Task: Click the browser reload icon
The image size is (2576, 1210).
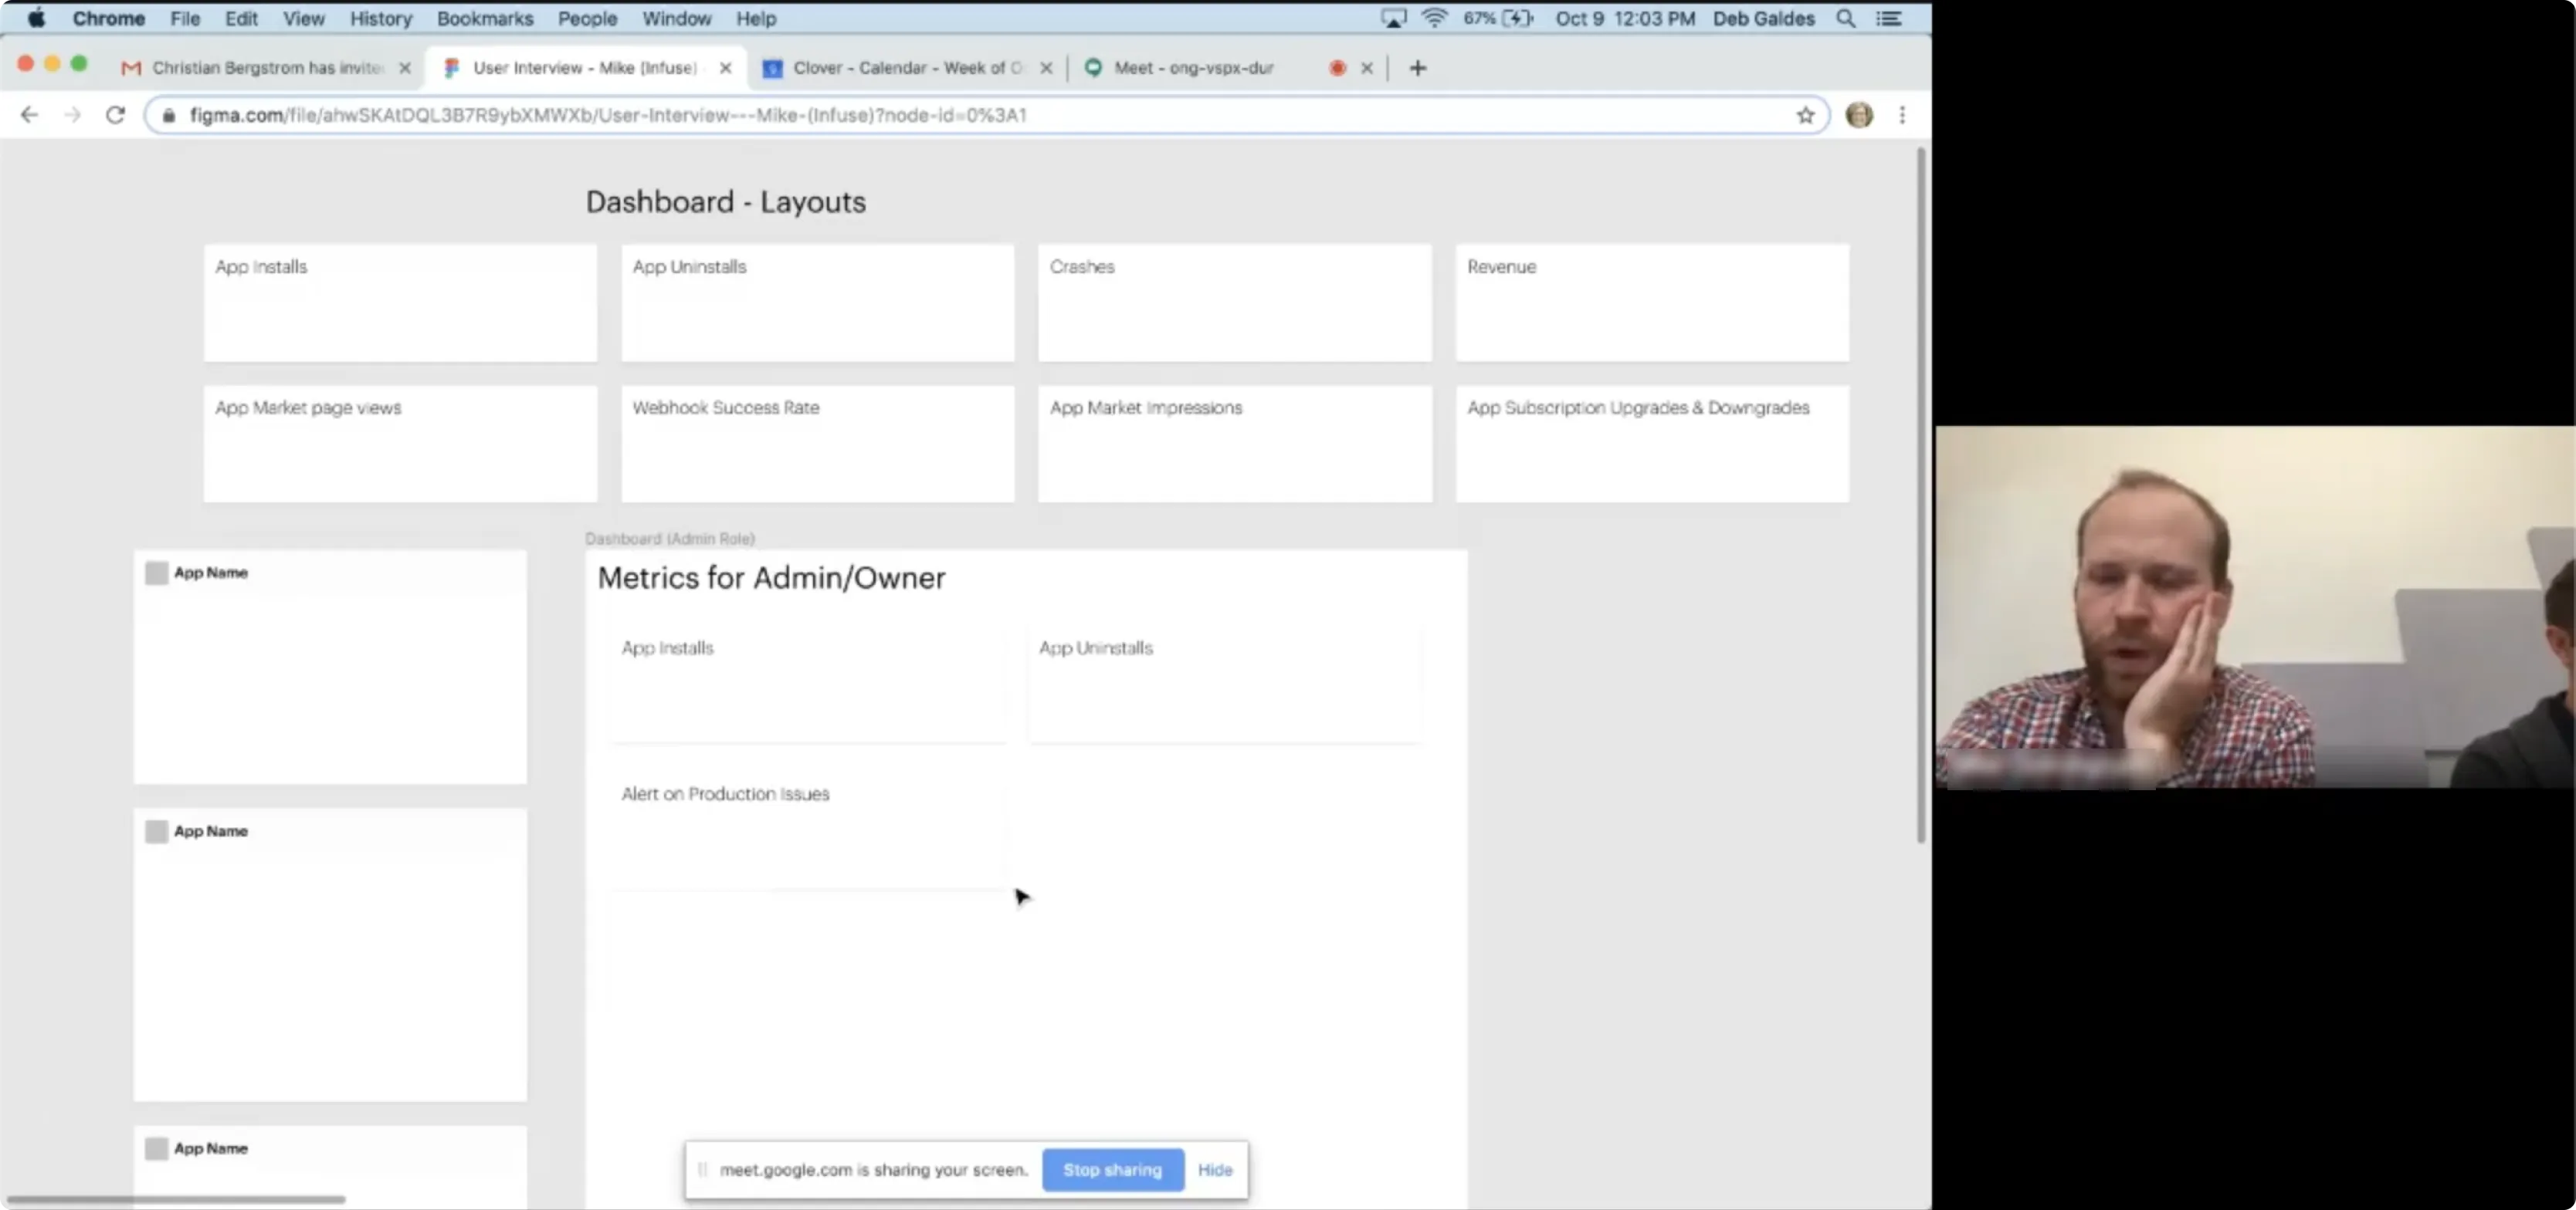Action: coord(116,115)
